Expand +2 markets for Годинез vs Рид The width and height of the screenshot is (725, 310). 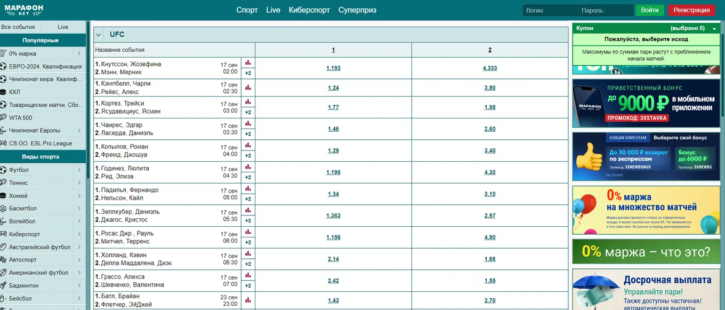click(248, 177)
